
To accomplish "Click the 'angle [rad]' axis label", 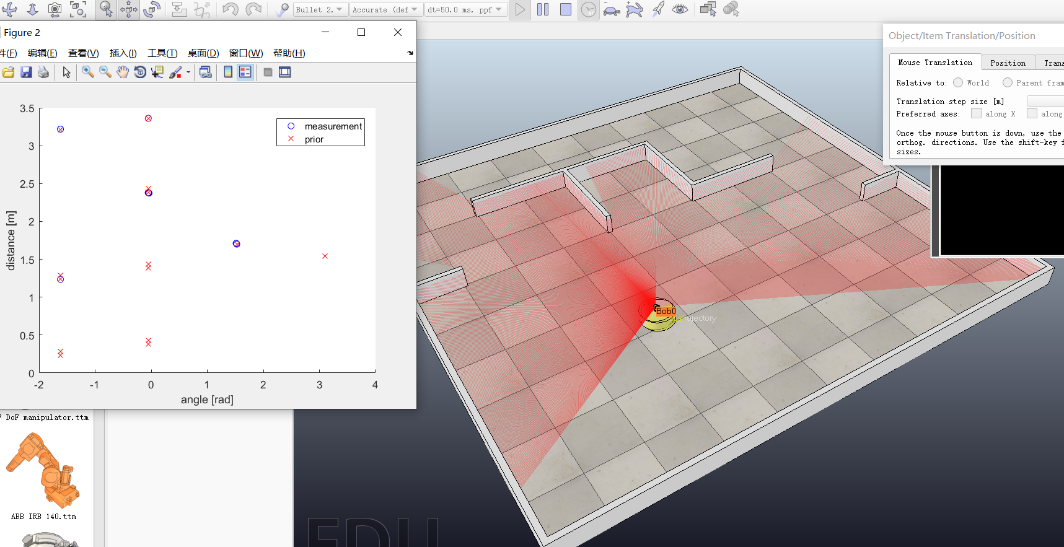I will click(x=207, y=400).
